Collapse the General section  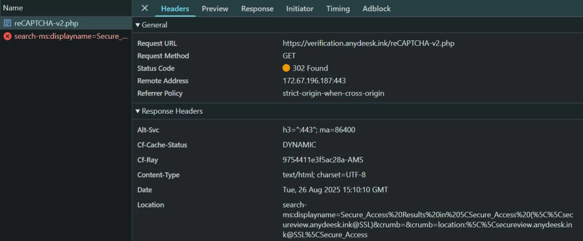coord(138,26)
